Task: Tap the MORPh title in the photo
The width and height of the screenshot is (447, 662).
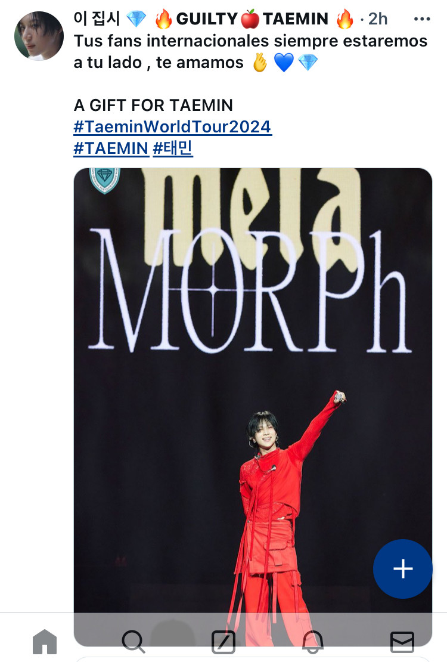Action: click(249, 291)
